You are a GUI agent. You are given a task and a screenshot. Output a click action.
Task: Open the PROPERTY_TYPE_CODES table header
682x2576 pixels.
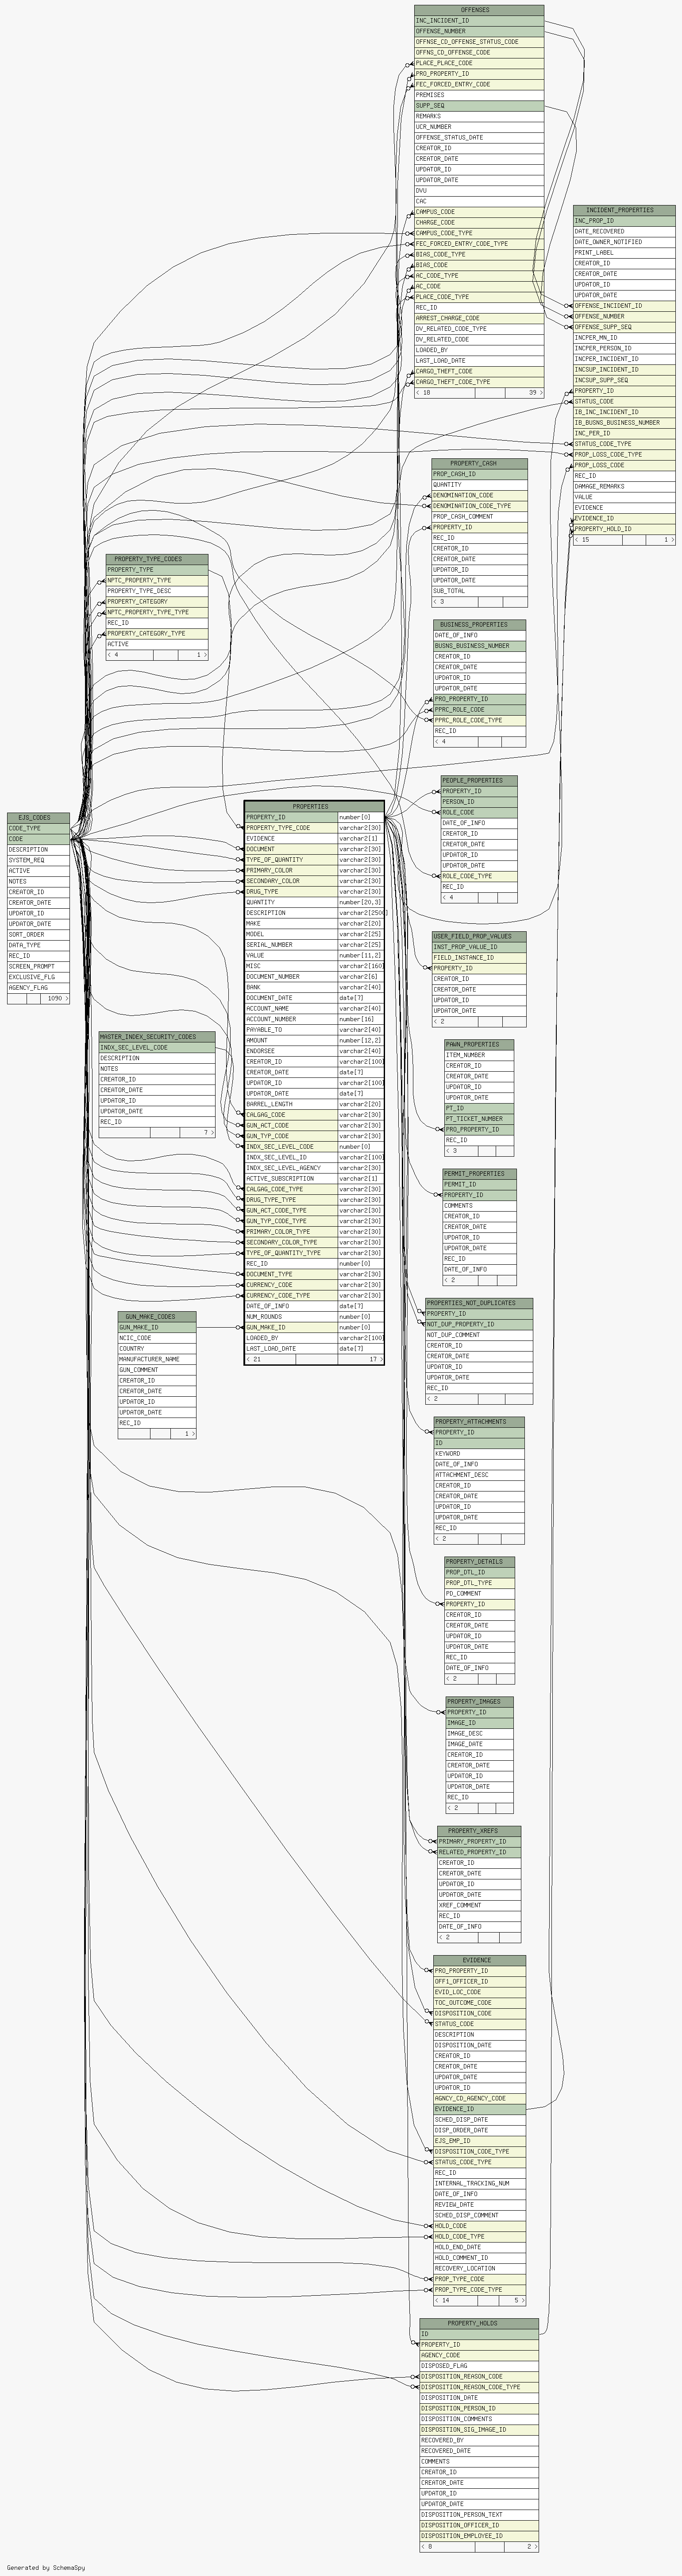[x=157, y=559]
